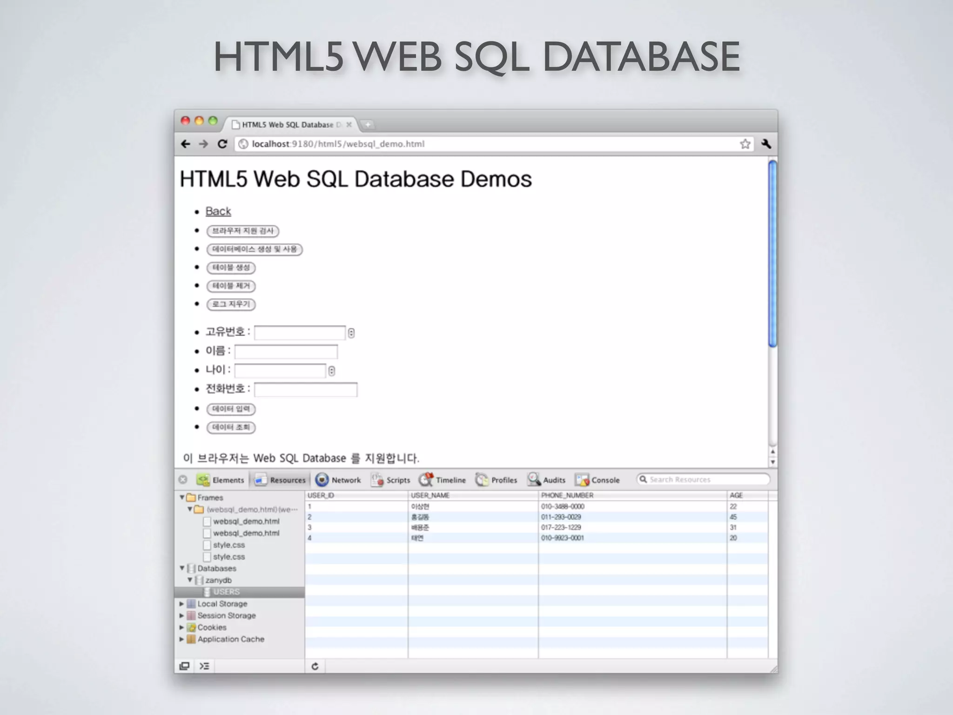Viewport: 953px width, 715px height.
Task: Select the cell with phone 017-223-1229
Action: [x=633, y=527]
